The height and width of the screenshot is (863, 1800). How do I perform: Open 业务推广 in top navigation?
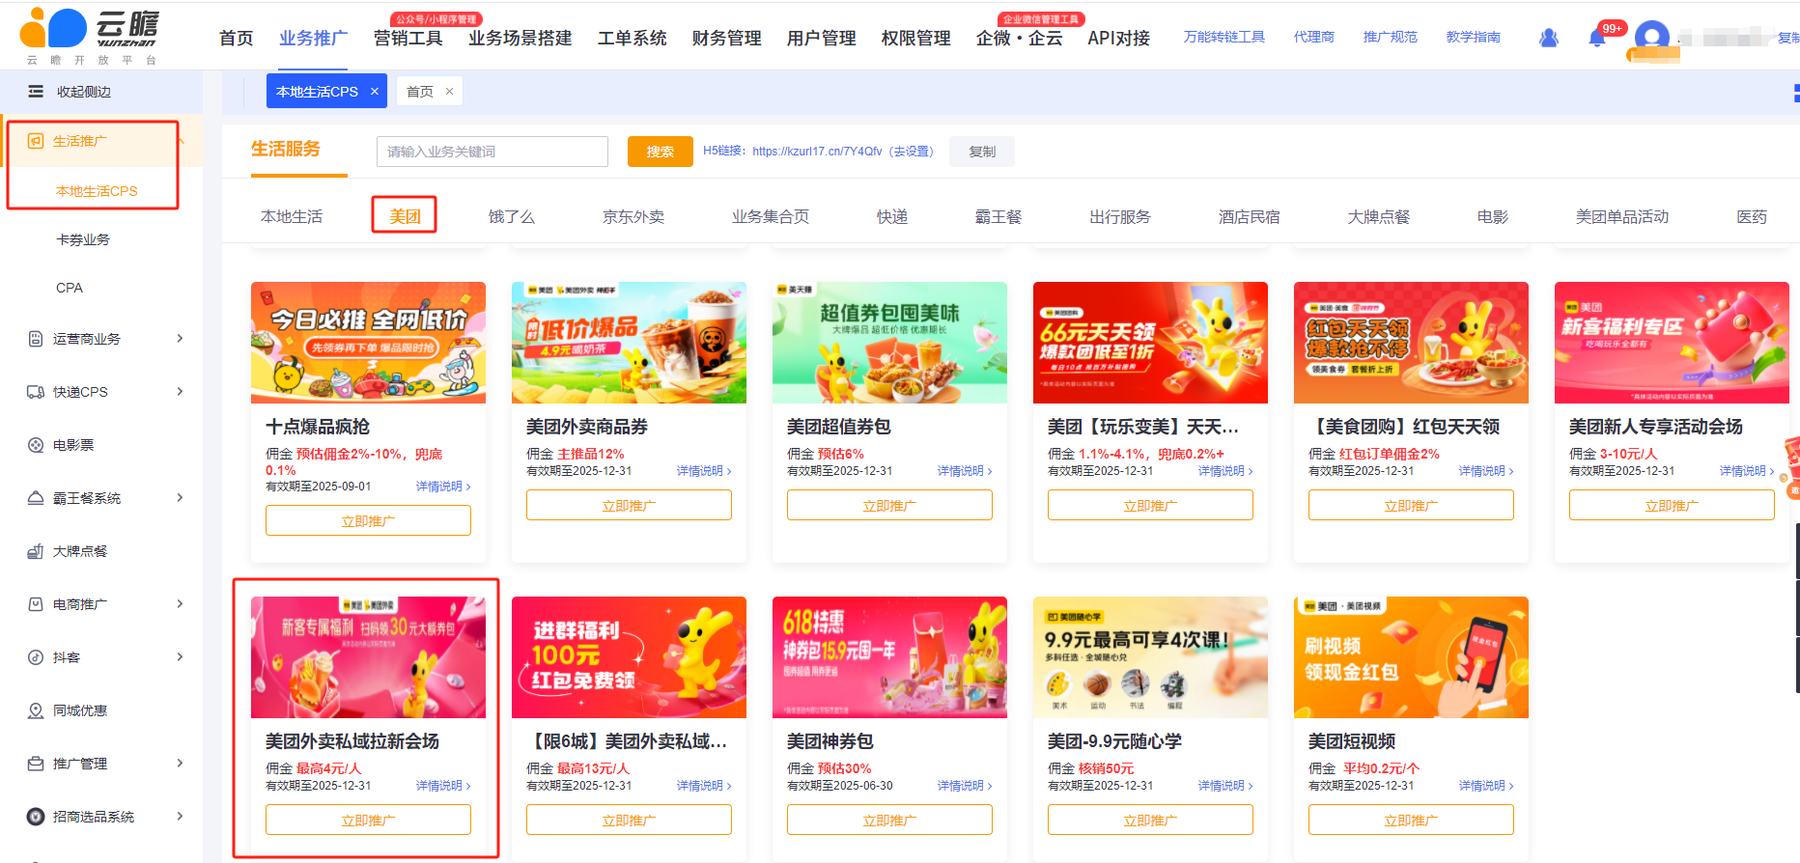(313, 38)
